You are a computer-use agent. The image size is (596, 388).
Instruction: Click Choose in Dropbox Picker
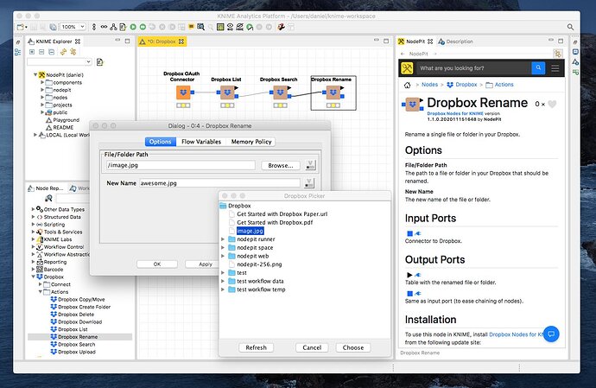pos(353,347)
